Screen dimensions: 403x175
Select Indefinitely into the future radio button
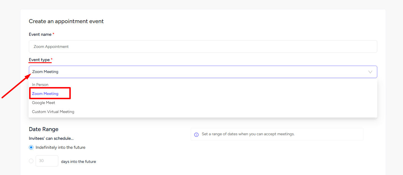[31, 147]
